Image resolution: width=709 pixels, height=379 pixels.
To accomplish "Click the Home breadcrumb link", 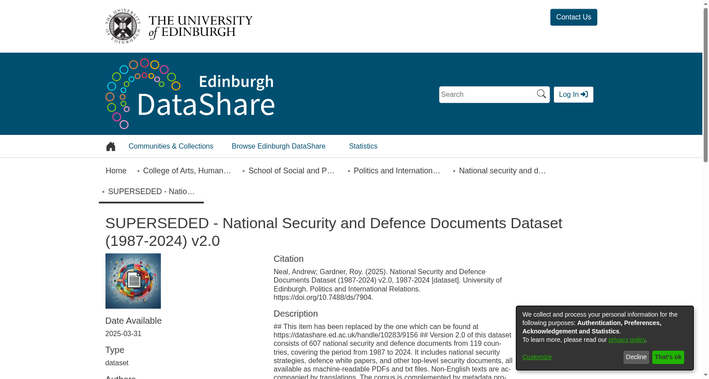I will tap(116, 171).
